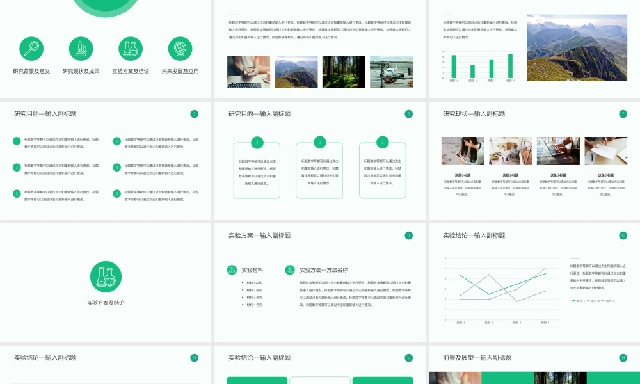Click the large flask icon on the section divider slide
640x384 pixels.
point(106,276)
